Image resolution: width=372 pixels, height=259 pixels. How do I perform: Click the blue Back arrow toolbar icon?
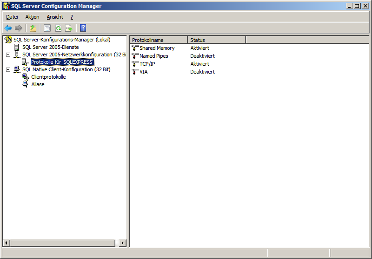(x=8, y=28)
